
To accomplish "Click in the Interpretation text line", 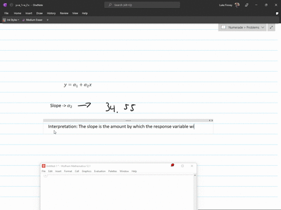I will [121, 127].
